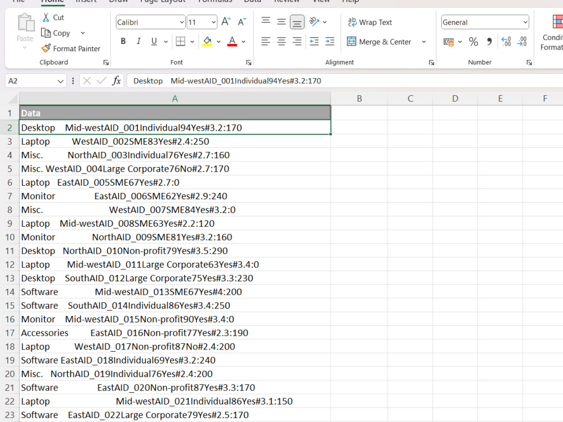
Task: Set Middle Align for cell text
Action: tap(281, 21)
